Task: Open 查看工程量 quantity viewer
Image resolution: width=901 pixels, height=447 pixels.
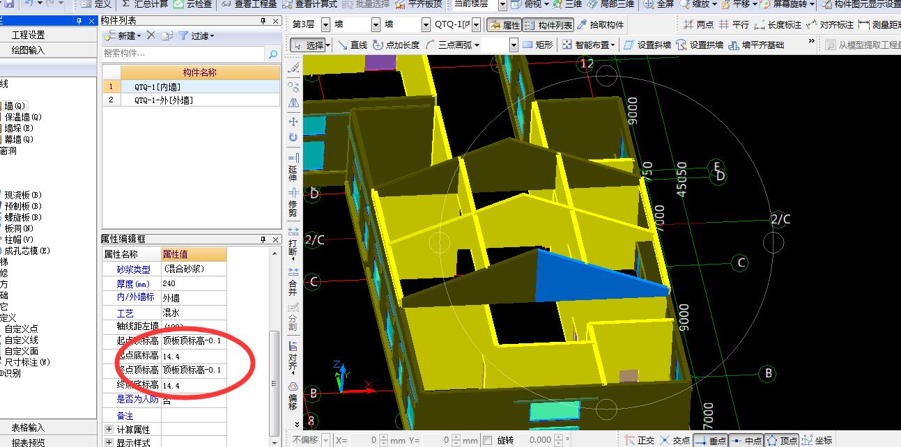Action: tap(249, 4)
